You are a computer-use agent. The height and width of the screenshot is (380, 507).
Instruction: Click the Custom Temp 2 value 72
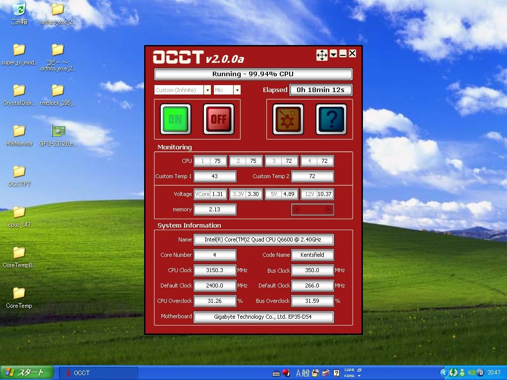click(312, 177)
